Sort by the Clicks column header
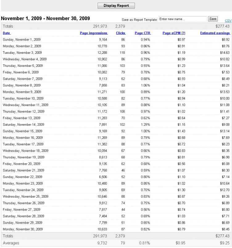 click(121, 33)
